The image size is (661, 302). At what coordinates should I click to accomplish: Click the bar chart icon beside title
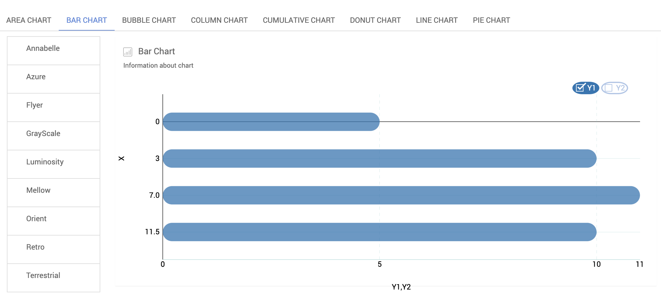click(127, 52)
